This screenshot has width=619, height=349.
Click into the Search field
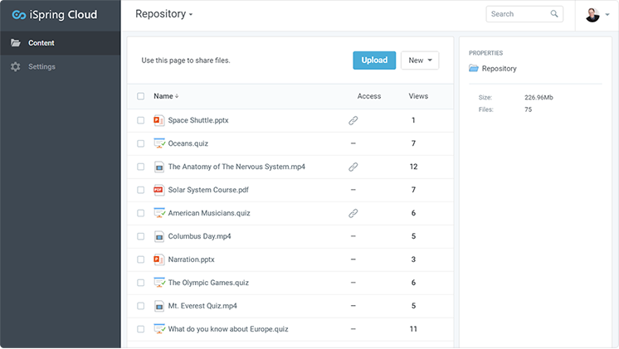pyautogui.click(x=518, y=14)
